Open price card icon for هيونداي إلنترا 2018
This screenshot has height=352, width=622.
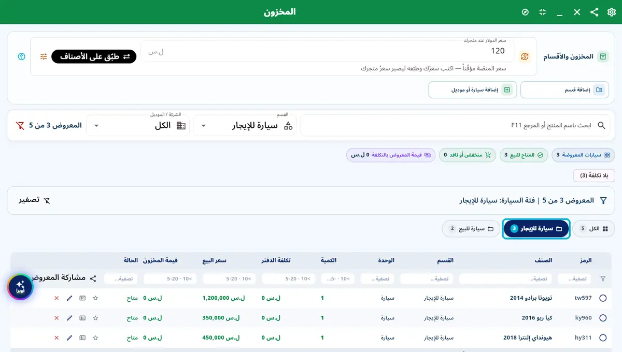tap(82, 338)
